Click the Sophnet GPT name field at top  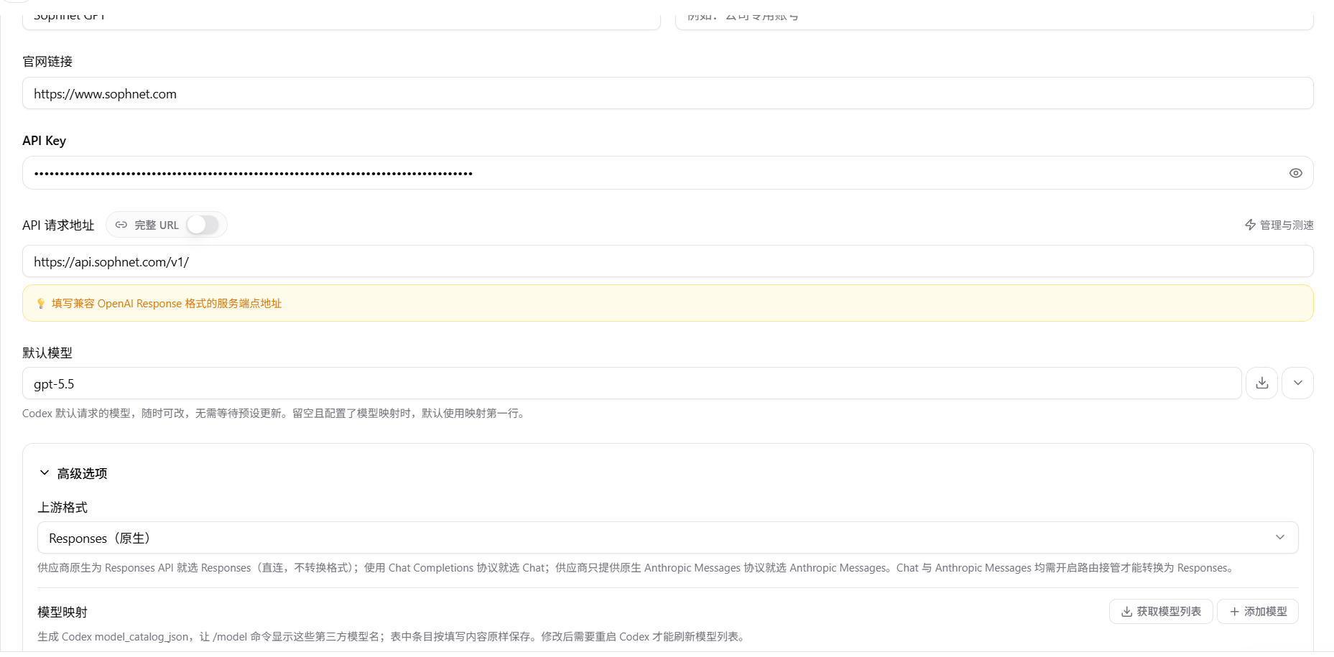(341, 16)
